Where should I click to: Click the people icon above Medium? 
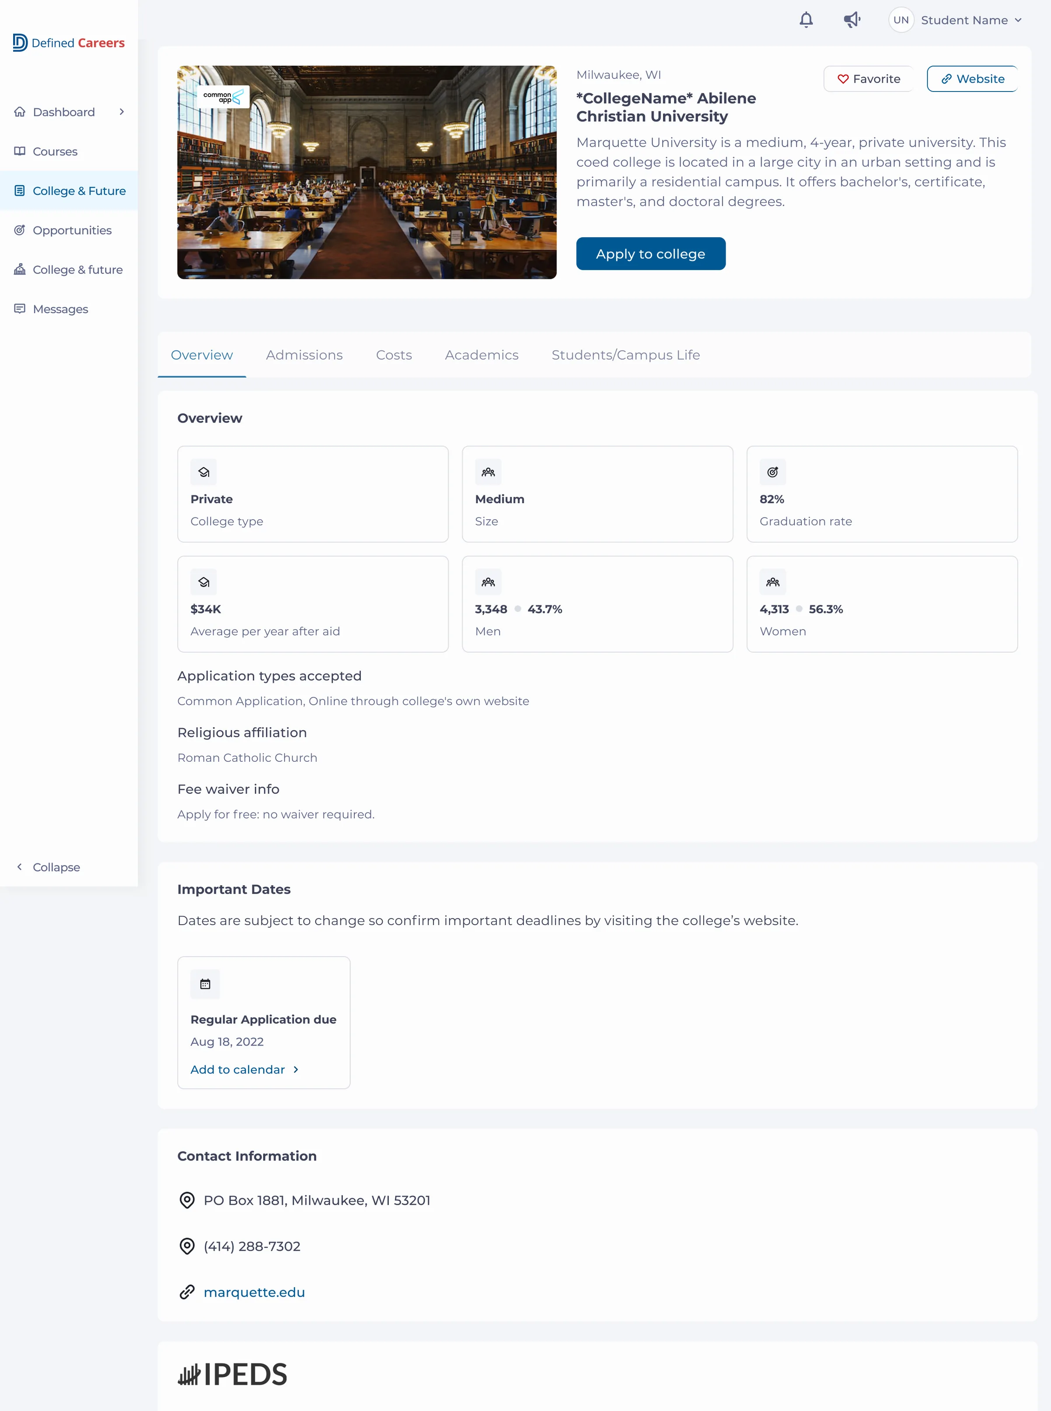488,472
